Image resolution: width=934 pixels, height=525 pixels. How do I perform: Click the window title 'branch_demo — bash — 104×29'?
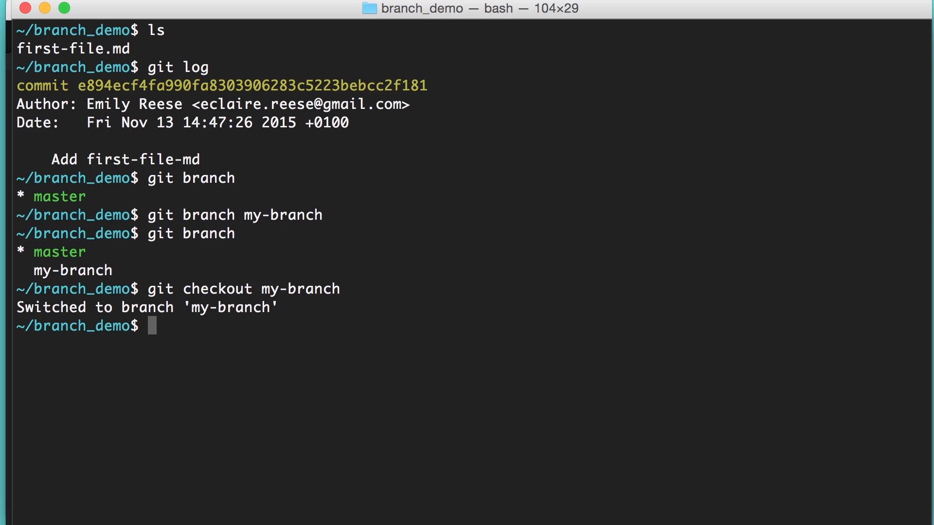pos(480,8)
